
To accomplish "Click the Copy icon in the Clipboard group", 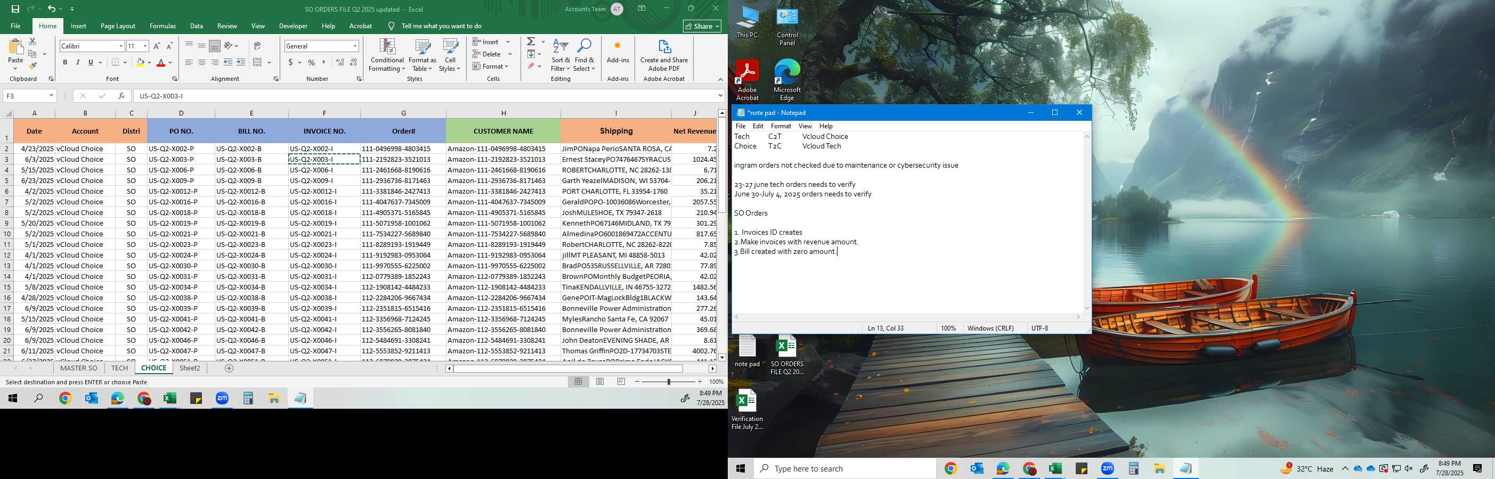I will coord(32,54).
